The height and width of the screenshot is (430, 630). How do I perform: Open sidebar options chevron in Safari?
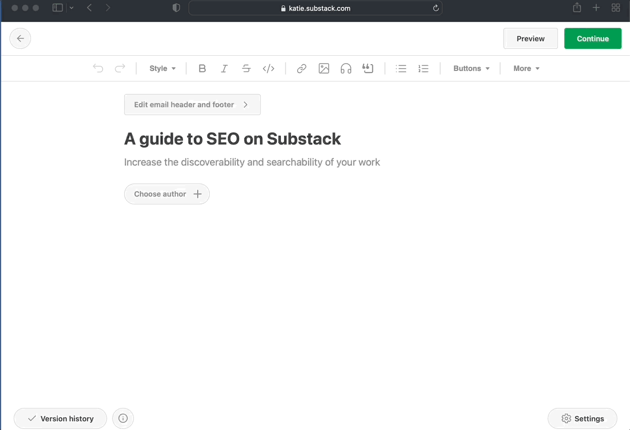[72, 8]
